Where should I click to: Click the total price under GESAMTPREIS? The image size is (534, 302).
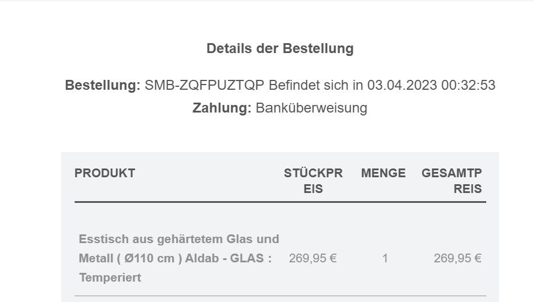(x=457, y=258)
